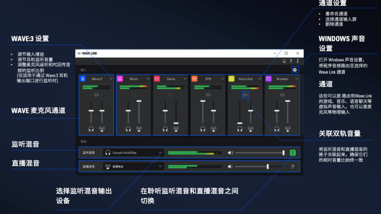This screenshot has height=214, width=381.
Task: Expand the SFX channel settings dropdown
Action: [x=222, y=78]
